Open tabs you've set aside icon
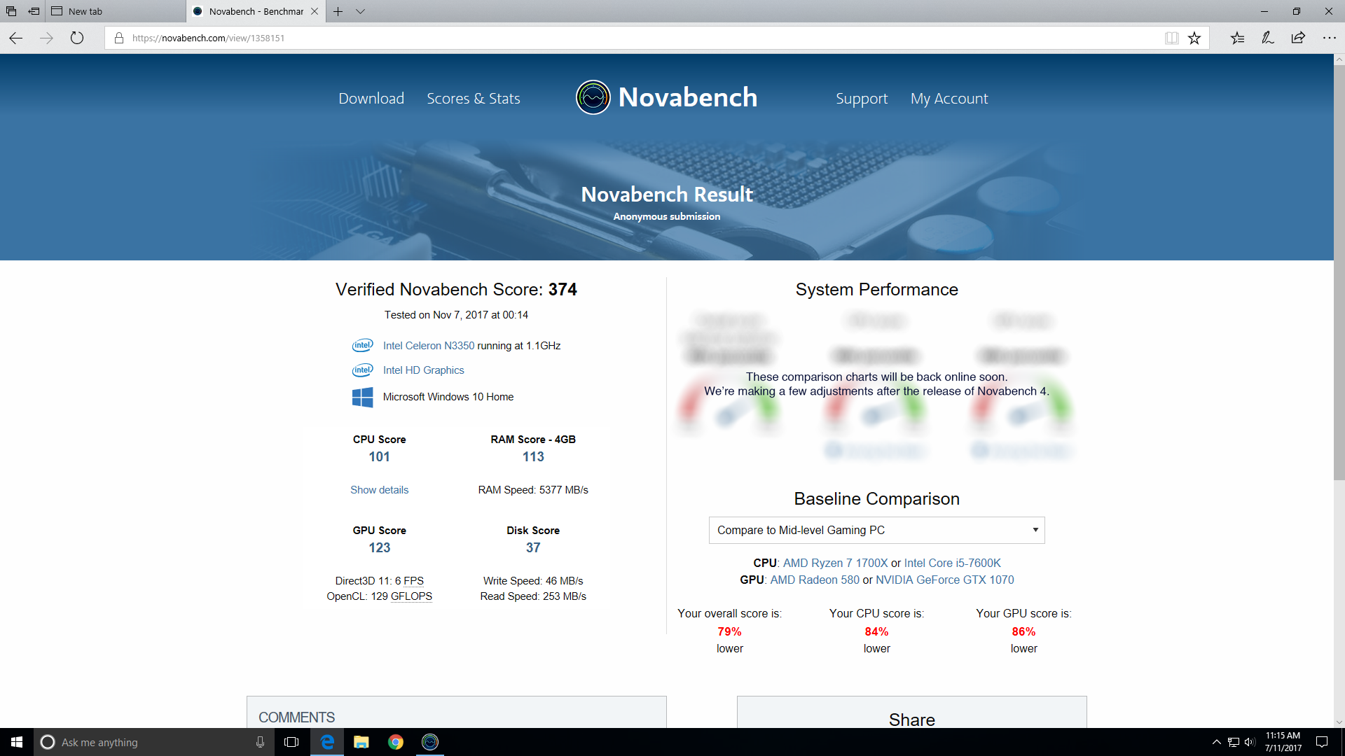 (11, 11)
